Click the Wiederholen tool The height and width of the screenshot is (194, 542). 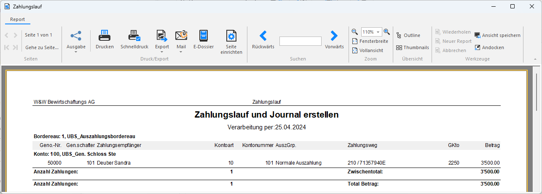pos(453,32)
